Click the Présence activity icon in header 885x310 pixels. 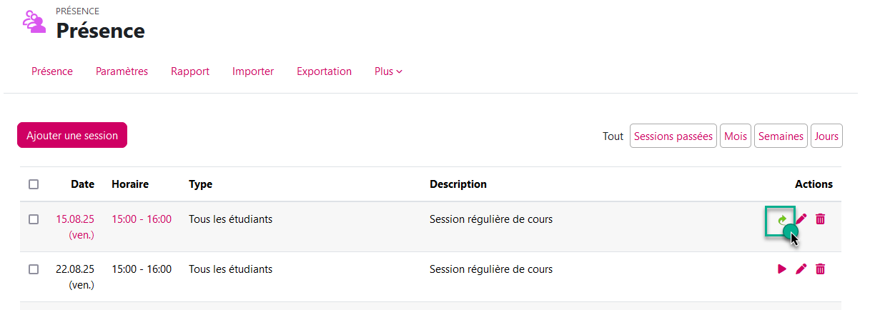tap(34, 22)
